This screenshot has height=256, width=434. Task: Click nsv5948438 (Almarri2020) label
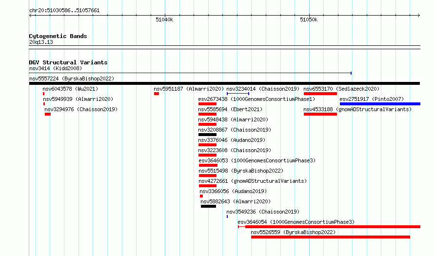click(x=233, y=119)
